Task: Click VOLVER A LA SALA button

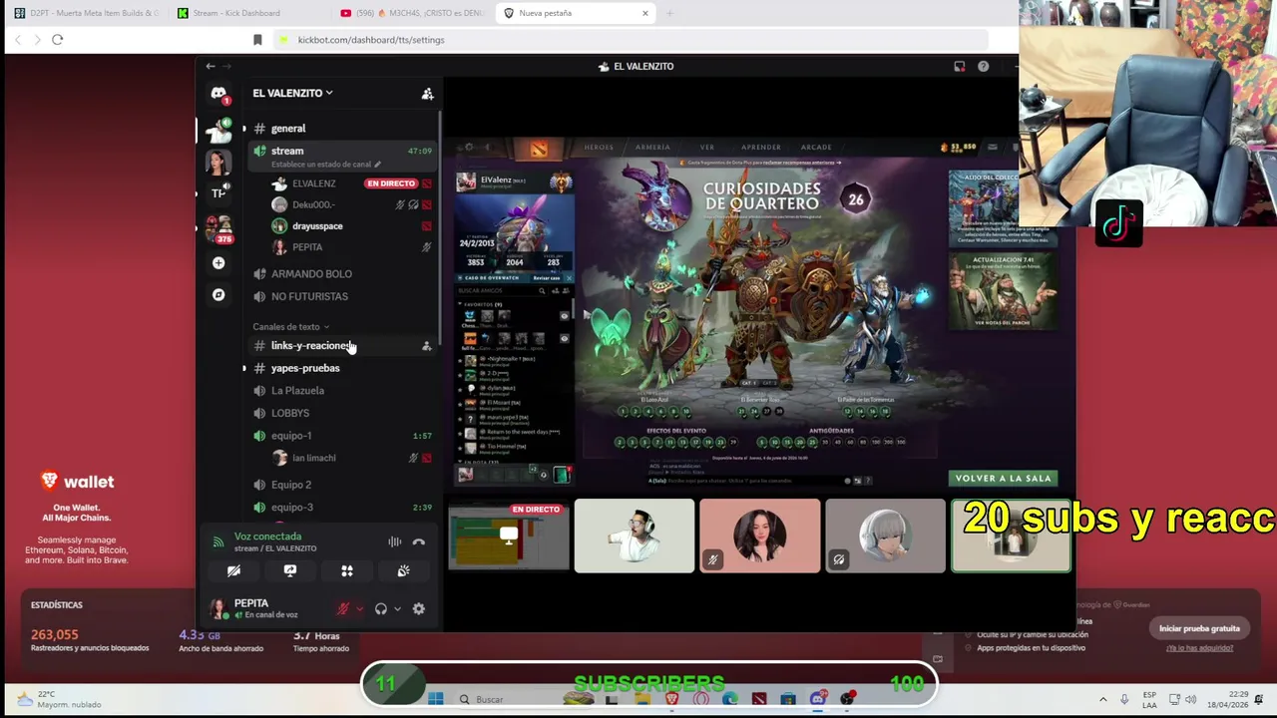Action: [1003, 479]
